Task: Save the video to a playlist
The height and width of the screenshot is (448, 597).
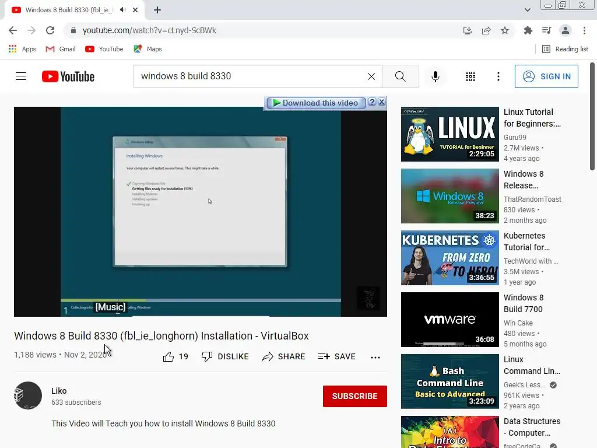Action: pos(336,356)
